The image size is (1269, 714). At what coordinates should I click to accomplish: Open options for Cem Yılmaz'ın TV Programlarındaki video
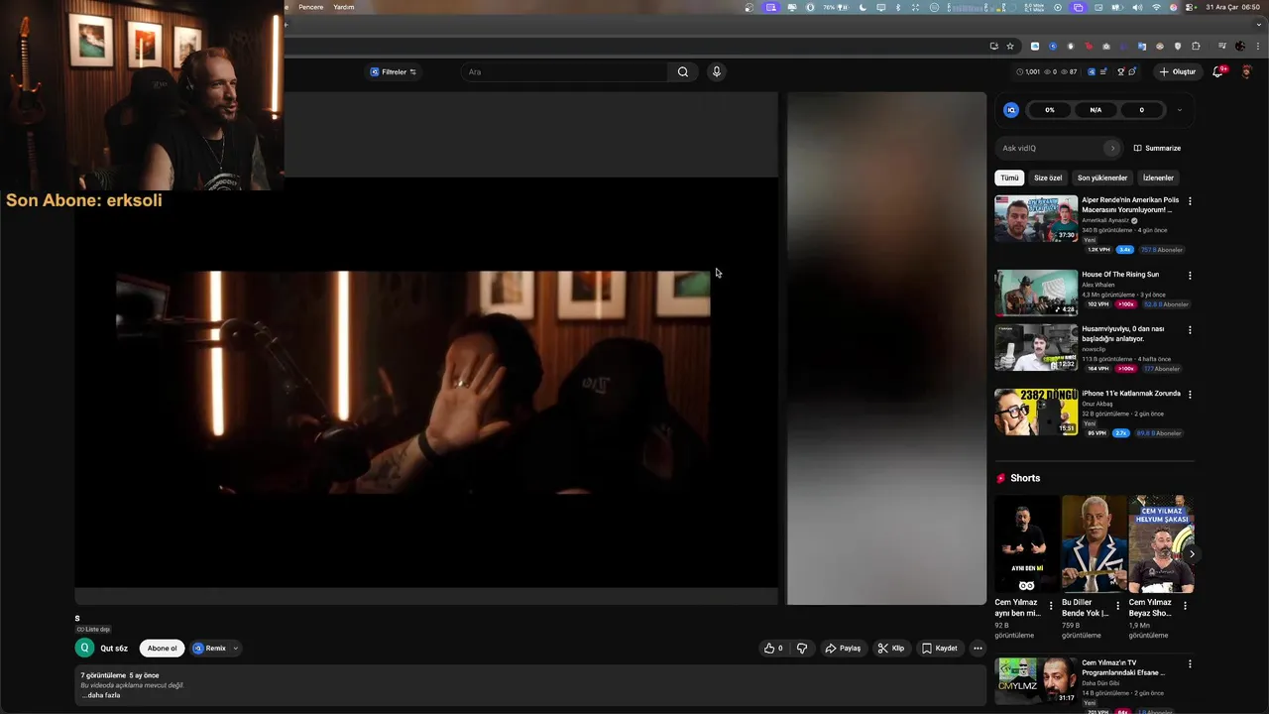1190,662
